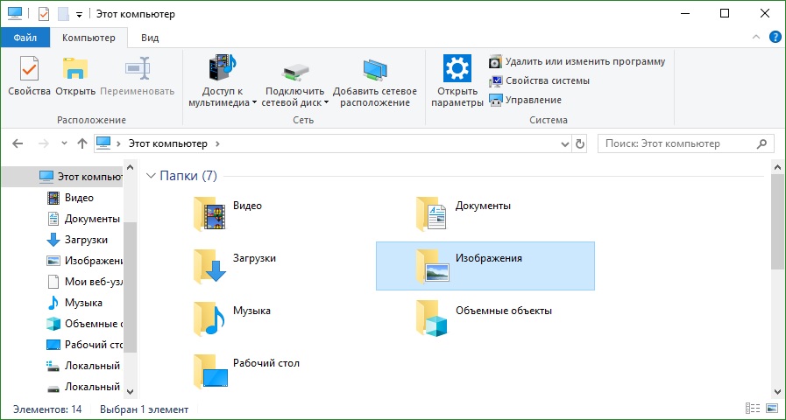The image size is (786, 420).
Task: Click the Открыть ribbon icon
Action: point(75,75)
